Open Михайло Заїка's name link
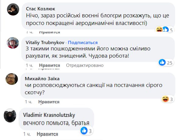Screen dimensions: 183x140 tap(42, 79)
